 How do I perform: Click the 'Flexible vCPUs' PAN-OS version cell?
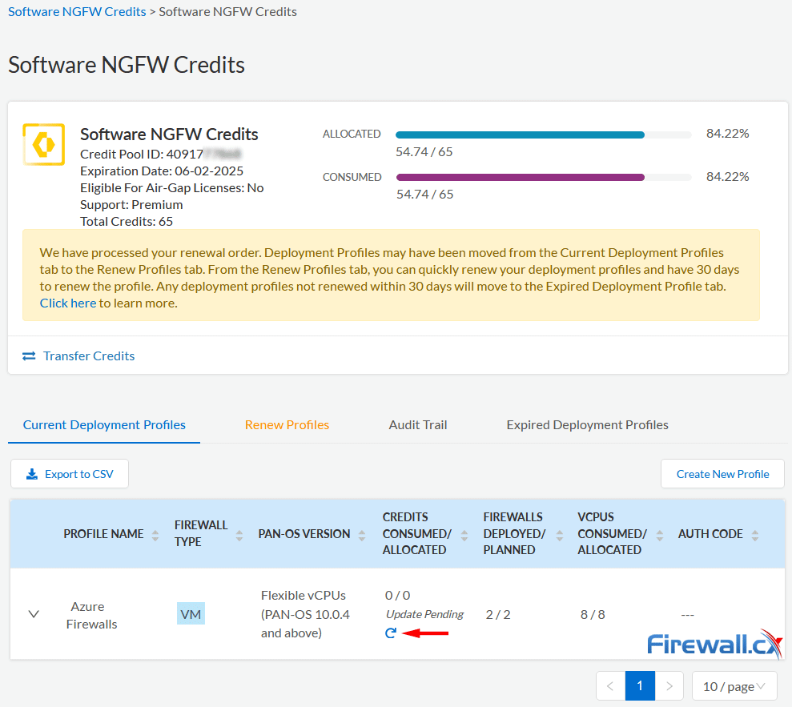click(305, 614)
